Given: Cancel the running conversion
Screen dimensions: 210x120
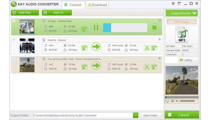Looking at the screenshot, I should (182, 115).
